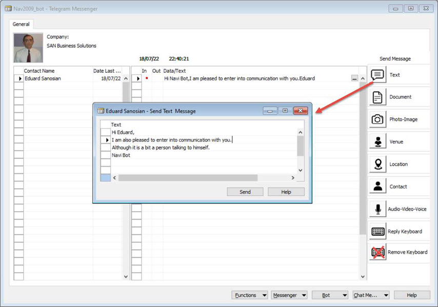The image size is (438, 307).
Task: Click the row selector arrow beside Eduard Sanosian
Action: point(20,79)
